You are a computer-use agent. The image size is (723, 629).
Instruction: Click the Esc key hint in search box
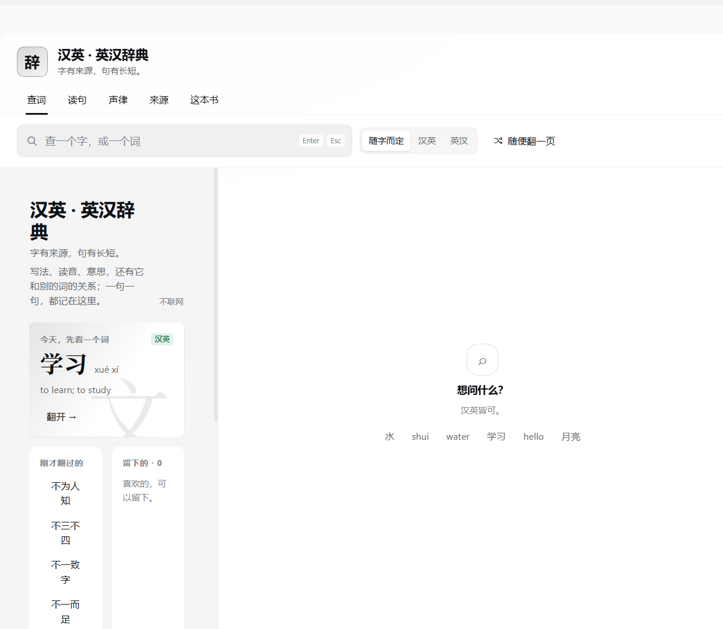click(x=336, y=141)
